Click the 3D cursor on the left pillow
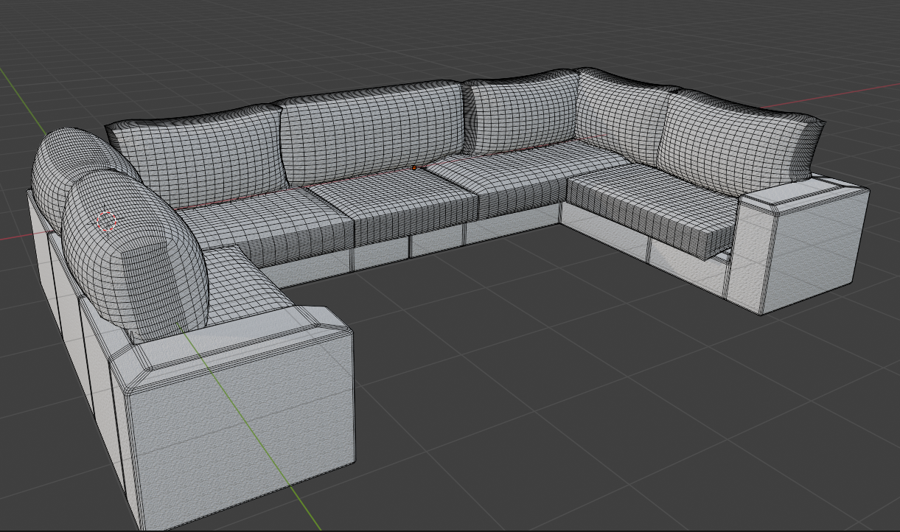Screen dimensions: 900x532 point(107,220)
